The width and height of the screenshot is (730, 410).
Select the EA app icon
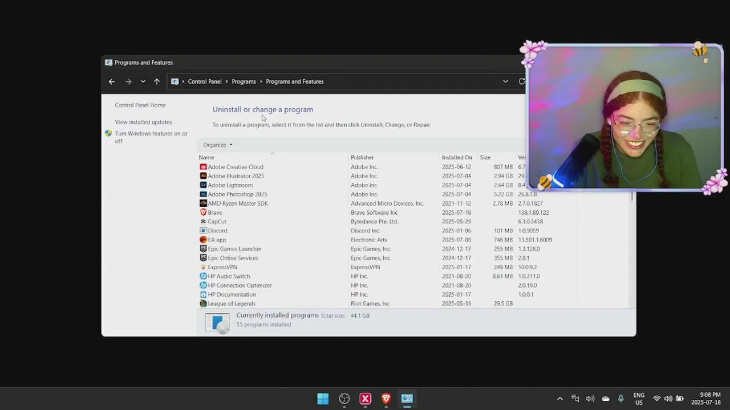(x=203, y=240)
